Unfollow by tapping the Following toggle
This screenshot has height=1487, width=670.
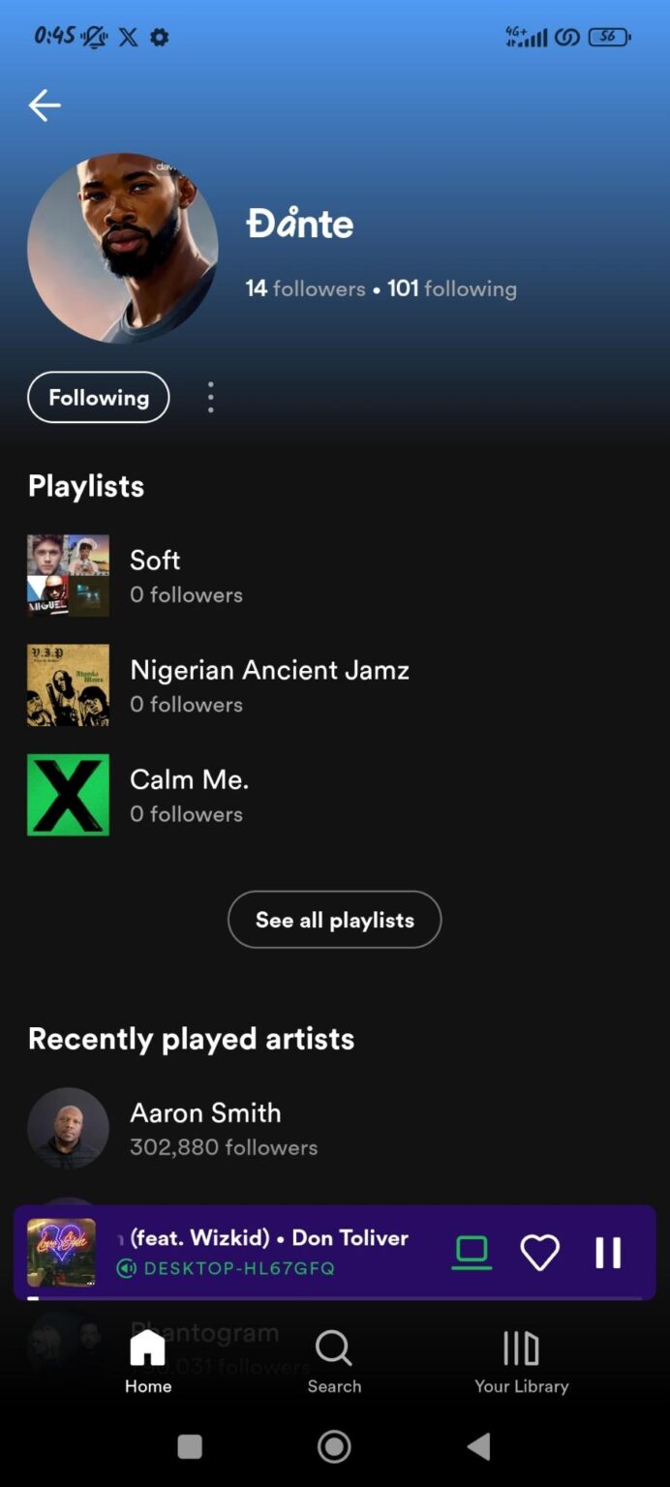tap(98, 397)
